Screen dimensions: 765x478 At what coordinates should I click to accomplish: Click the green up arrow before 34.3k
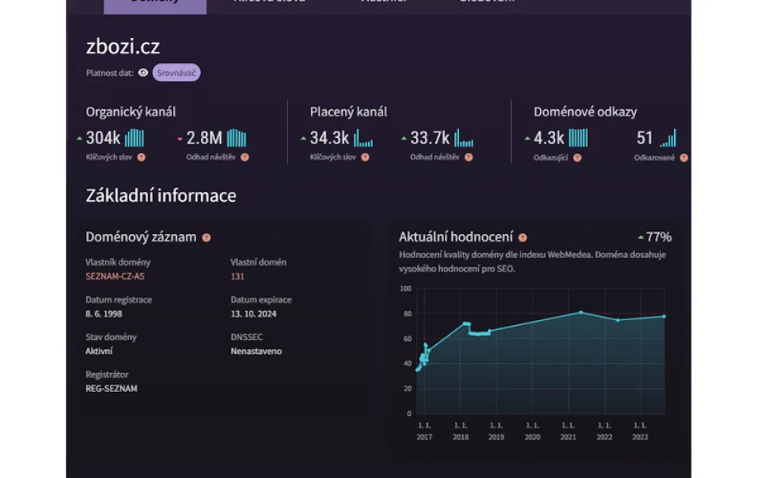coord(303,139)
